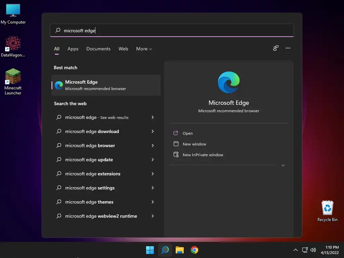Open My Computer desktop icon
Screen dimensions: 344x258
(x=13, y=14)
